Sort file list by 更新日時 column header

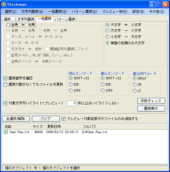tap(54, 127)
